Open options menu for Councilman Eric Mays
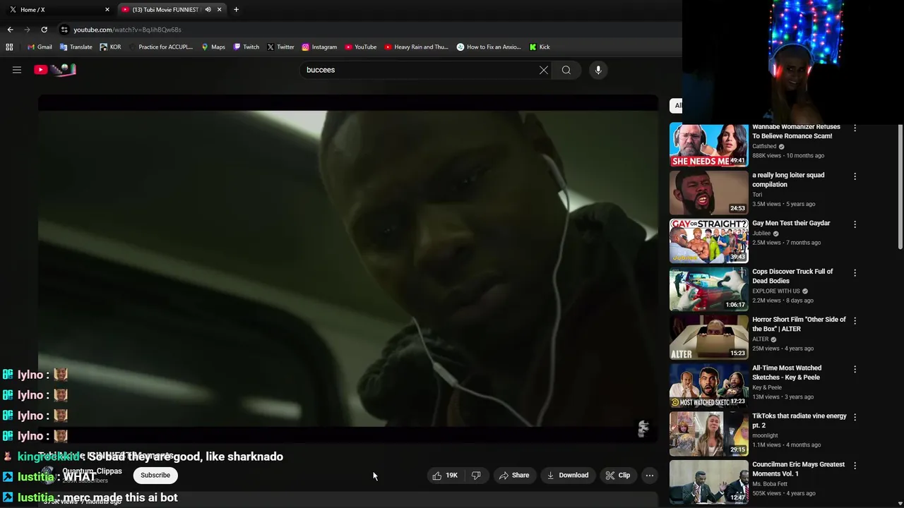904x508 pixels. tap(855, 466)
